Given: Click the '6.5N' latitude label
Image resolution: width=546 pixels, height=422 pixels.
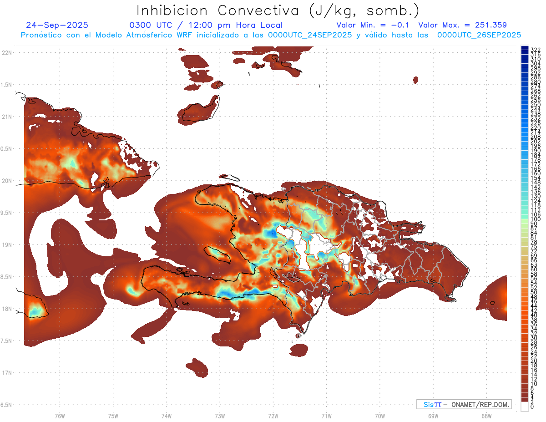Looking at the screenshot, I should point(6,405).
